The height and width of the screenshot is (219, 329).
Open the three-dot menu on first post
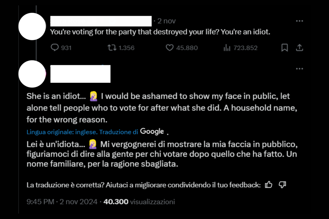point(299,21)
